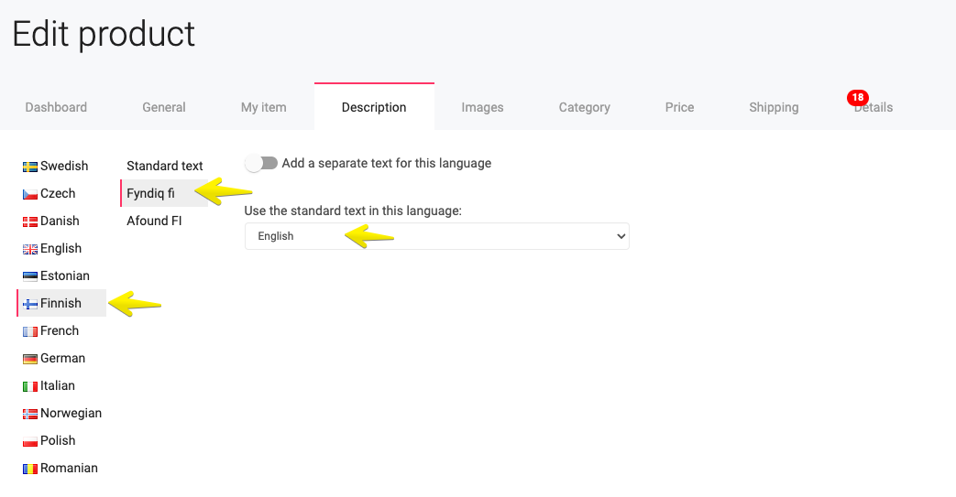Select the Afound FI channel
The height and width of the screenshot is (497, 956).
154,221
